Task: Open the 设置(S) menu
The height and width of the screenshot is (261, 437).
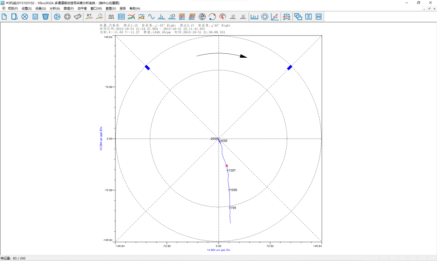Action: pos(27,9)
